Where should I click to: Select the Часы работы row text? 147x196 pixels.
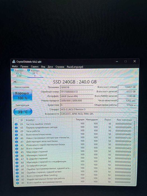[x=33, y=131]
